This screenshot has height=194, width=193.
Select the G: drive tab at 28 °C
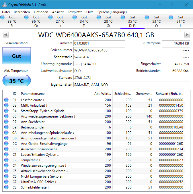coord(108,22)
